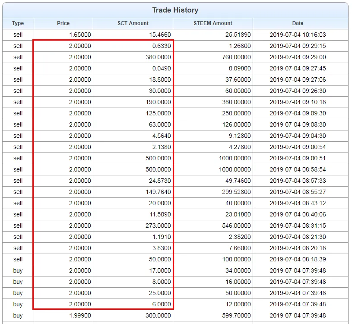Click the Type column header
The height and width of the screenshot is (324, 352).
18,23
